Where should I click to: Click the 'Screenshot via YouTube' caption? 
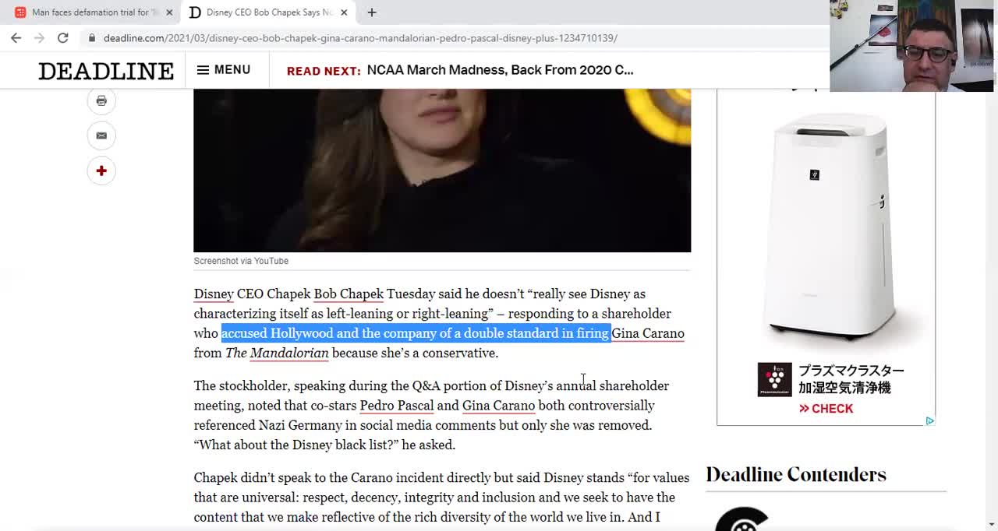(241, 261)
